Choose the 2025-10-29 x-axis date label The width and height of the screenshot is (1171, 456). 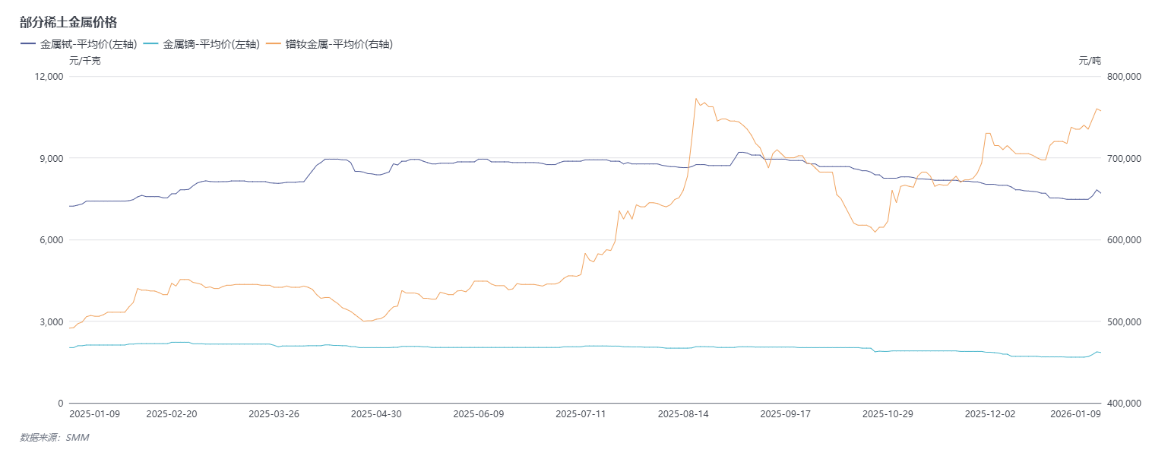click(x=888, y=414)
